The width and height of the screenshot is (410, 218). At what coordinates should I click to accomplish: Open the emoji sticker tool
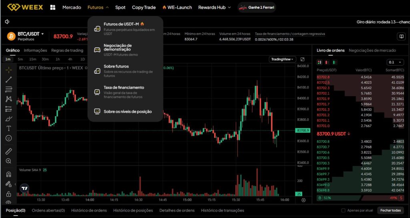[x=8, y=138]
